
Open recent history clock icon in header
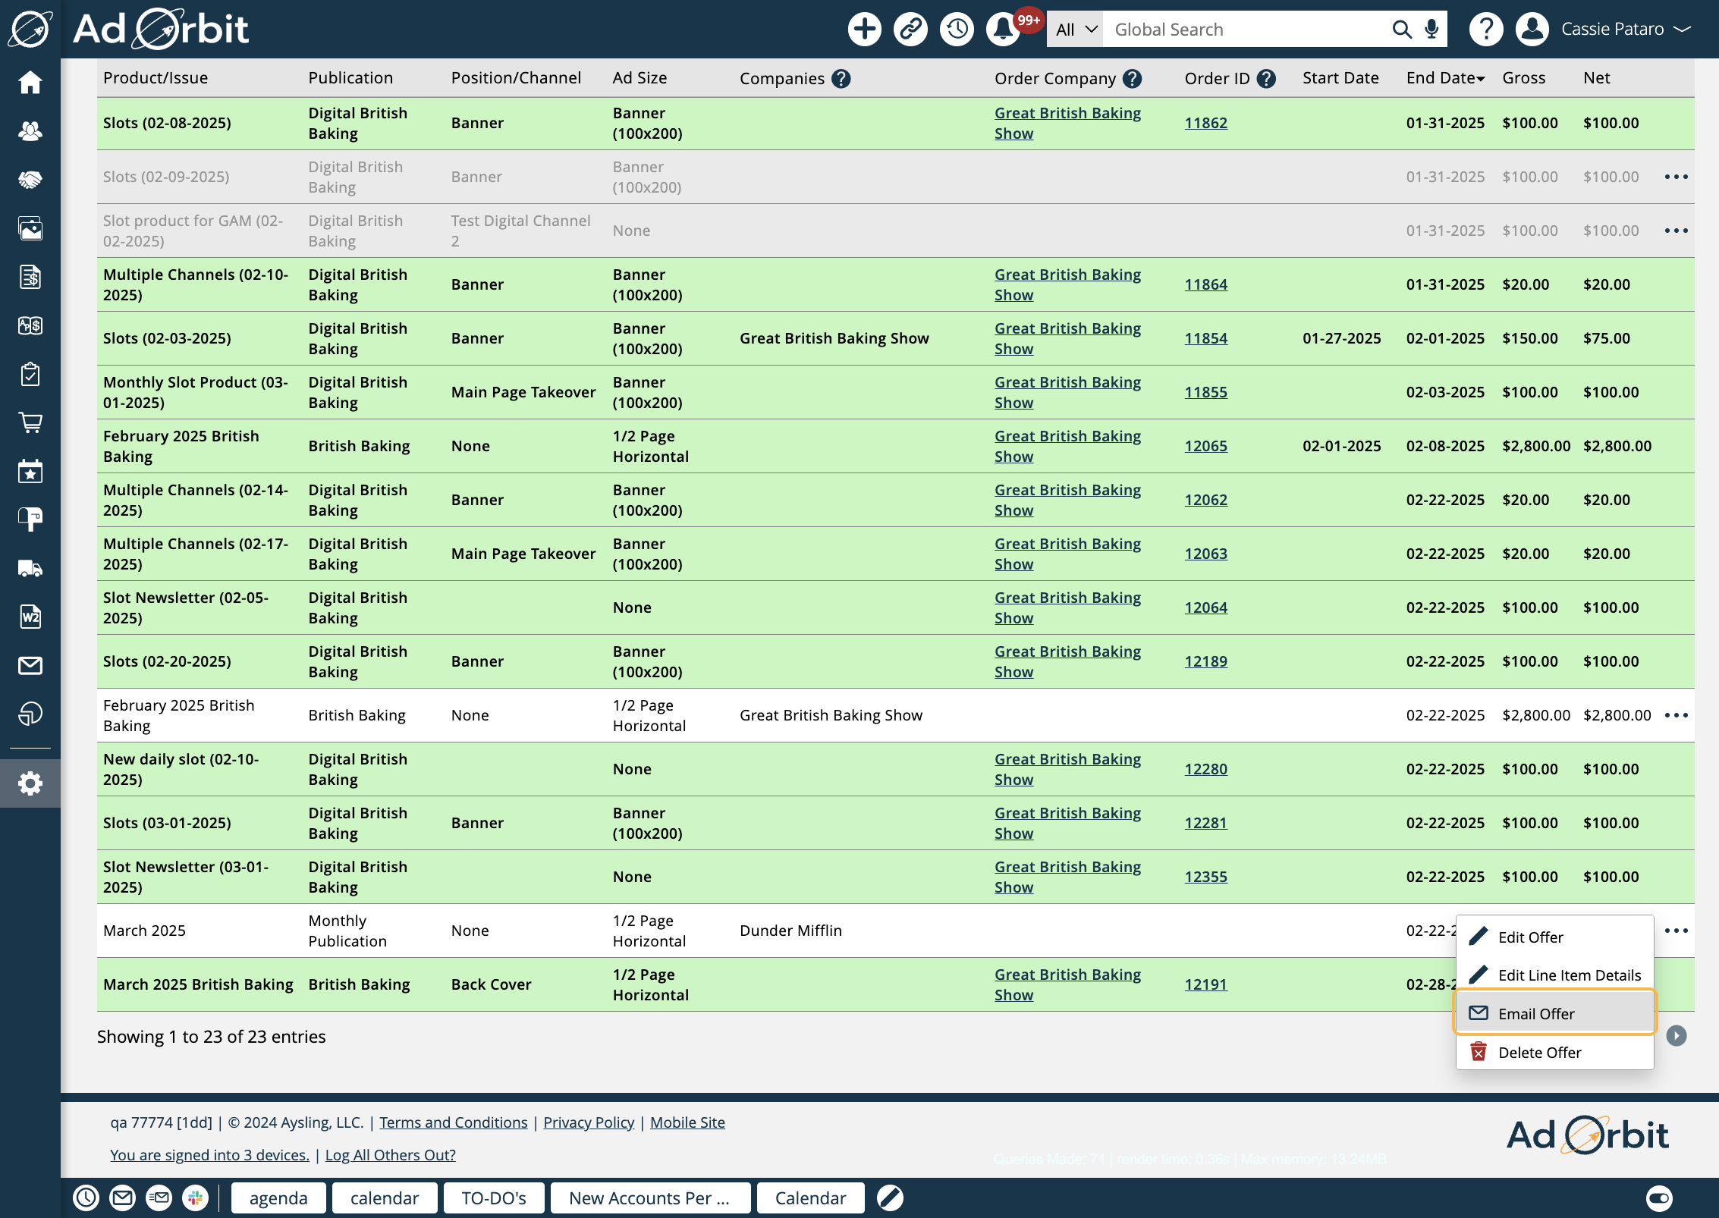pyautogui.click(x=957, y=30)
